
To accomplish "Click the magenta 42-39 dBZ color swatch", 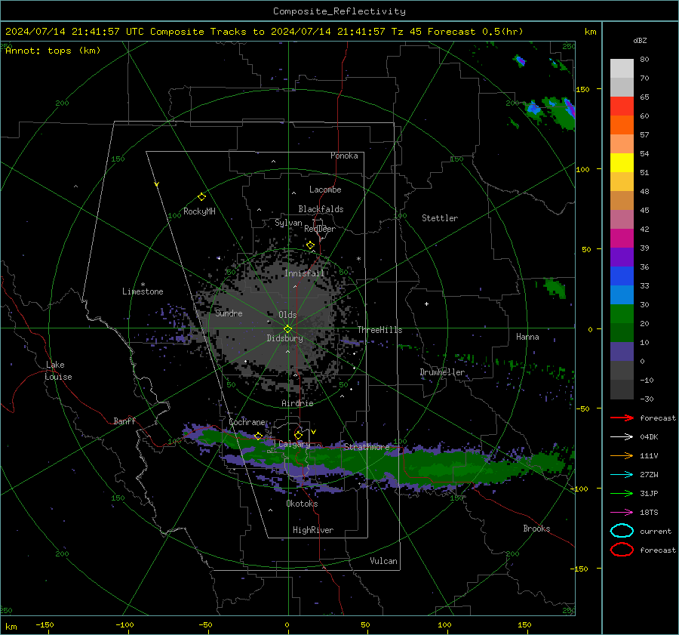I will point(622,239).
